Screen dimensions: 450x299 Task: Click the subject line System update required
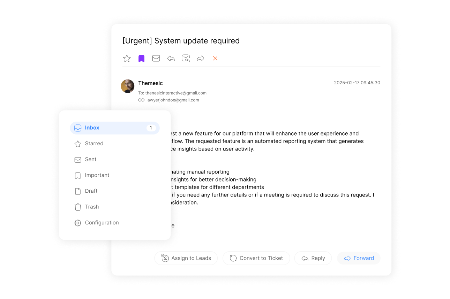pos(181,41)
